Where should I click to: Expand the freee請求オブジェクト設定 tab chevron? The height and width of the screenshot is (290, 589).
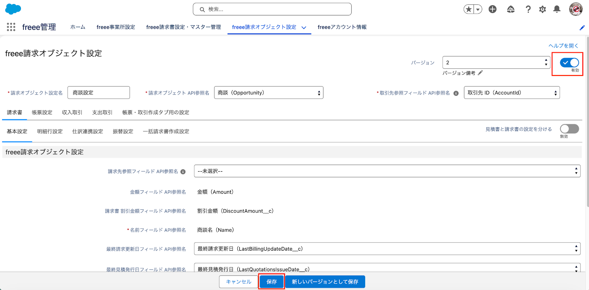pyautogui.click(x=304, y=28)
